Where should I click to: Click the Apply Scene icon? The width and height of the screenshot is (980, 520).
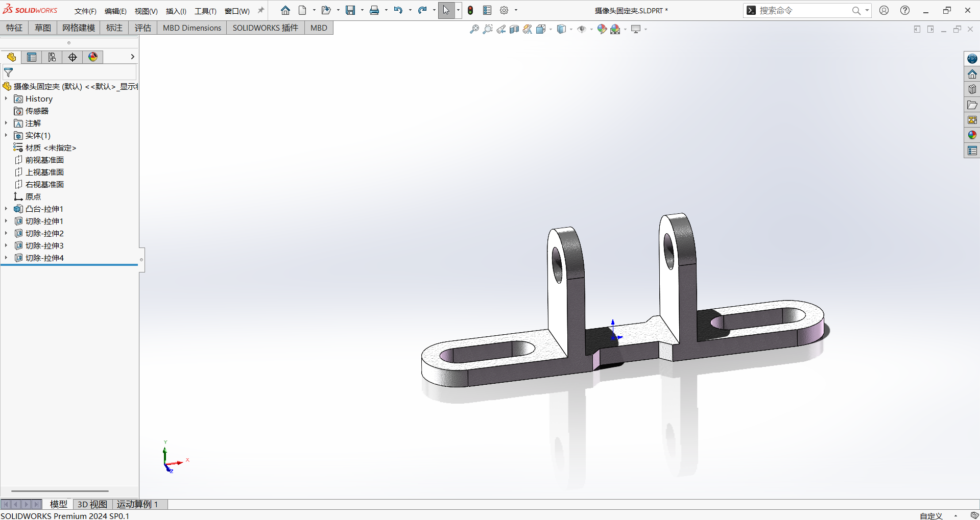[615, 29]
